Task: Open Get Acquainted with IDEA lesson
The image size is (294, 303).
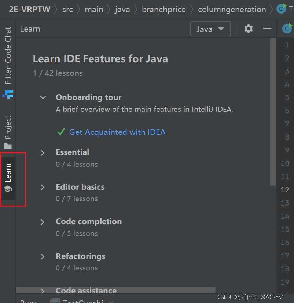Action: click(x=117, y=132)
